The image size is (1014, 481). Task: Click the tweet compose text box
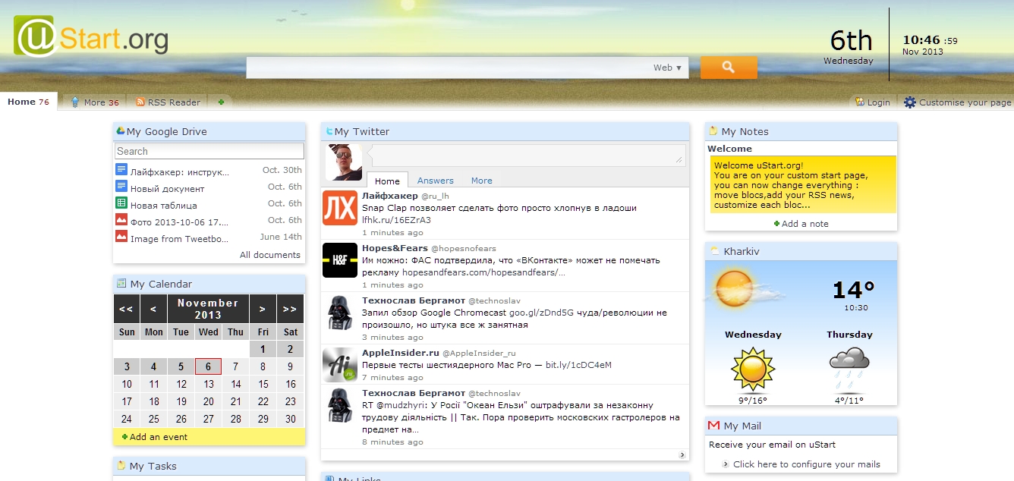(528, 155)
